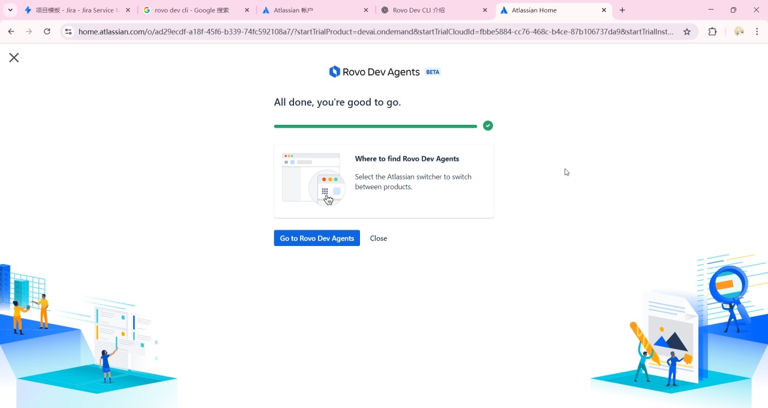Go forward in browser history
Image resolution: width=768 pixels, height=408 pixels.
(x=29, y=32)
